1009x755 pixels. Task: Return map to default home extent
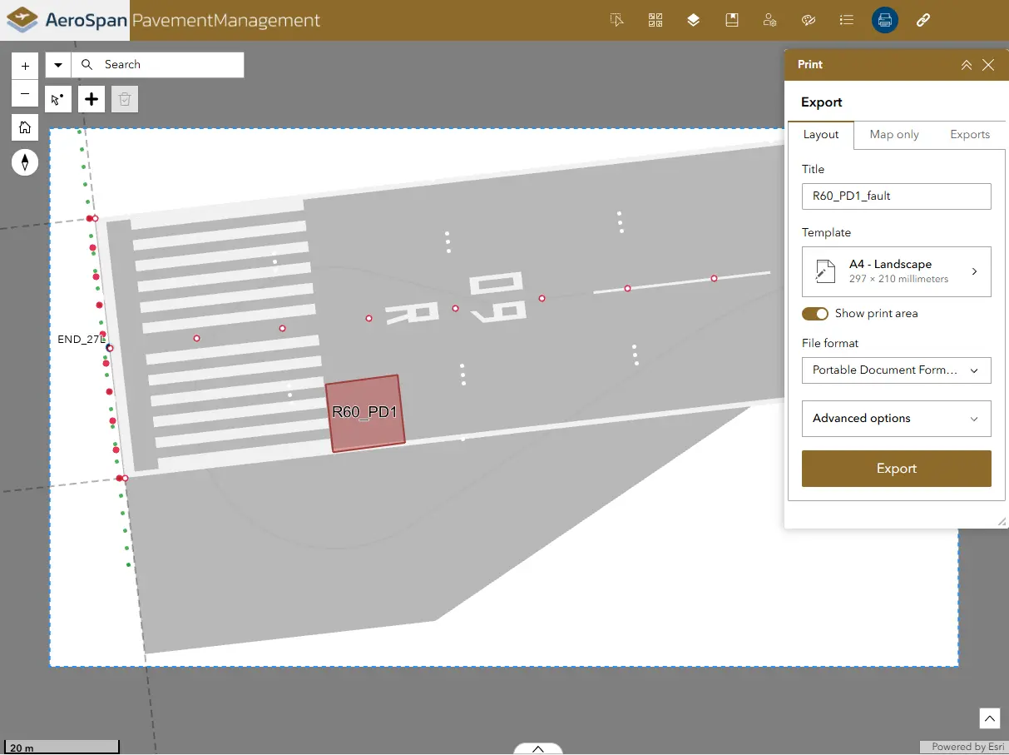[x=25, y=127]
